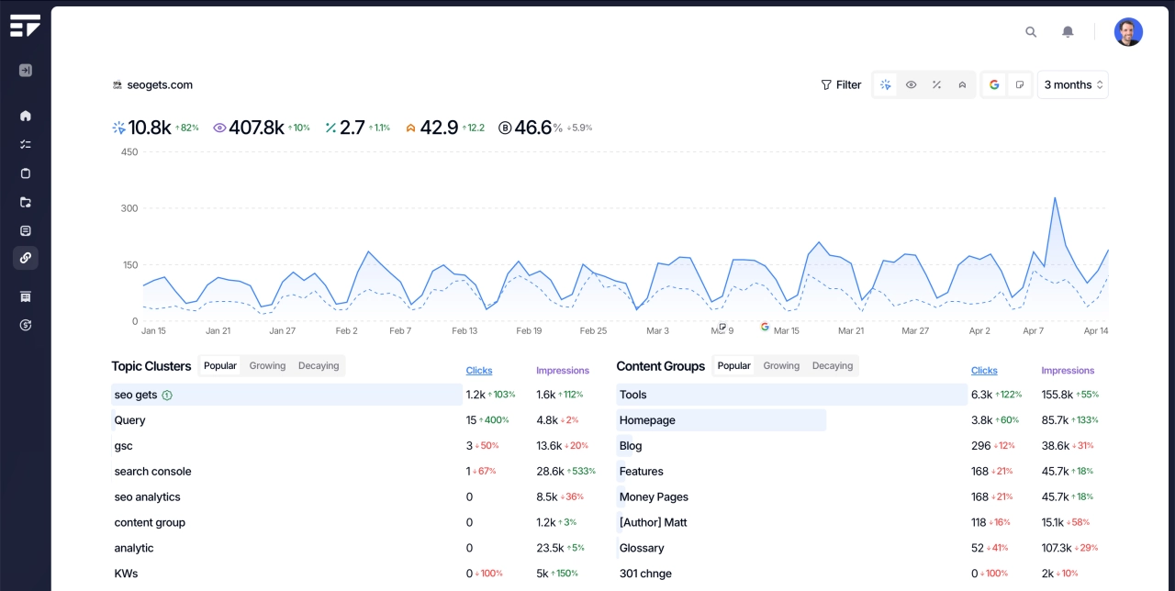This screenshot has height=591, width=1175.
Task: Toggle impressions eye metric on chart
Action: click(x=912, y=84)
